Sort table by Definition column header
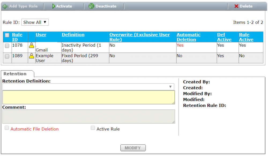Screen dimensions: 268x159 coord(73,35)
